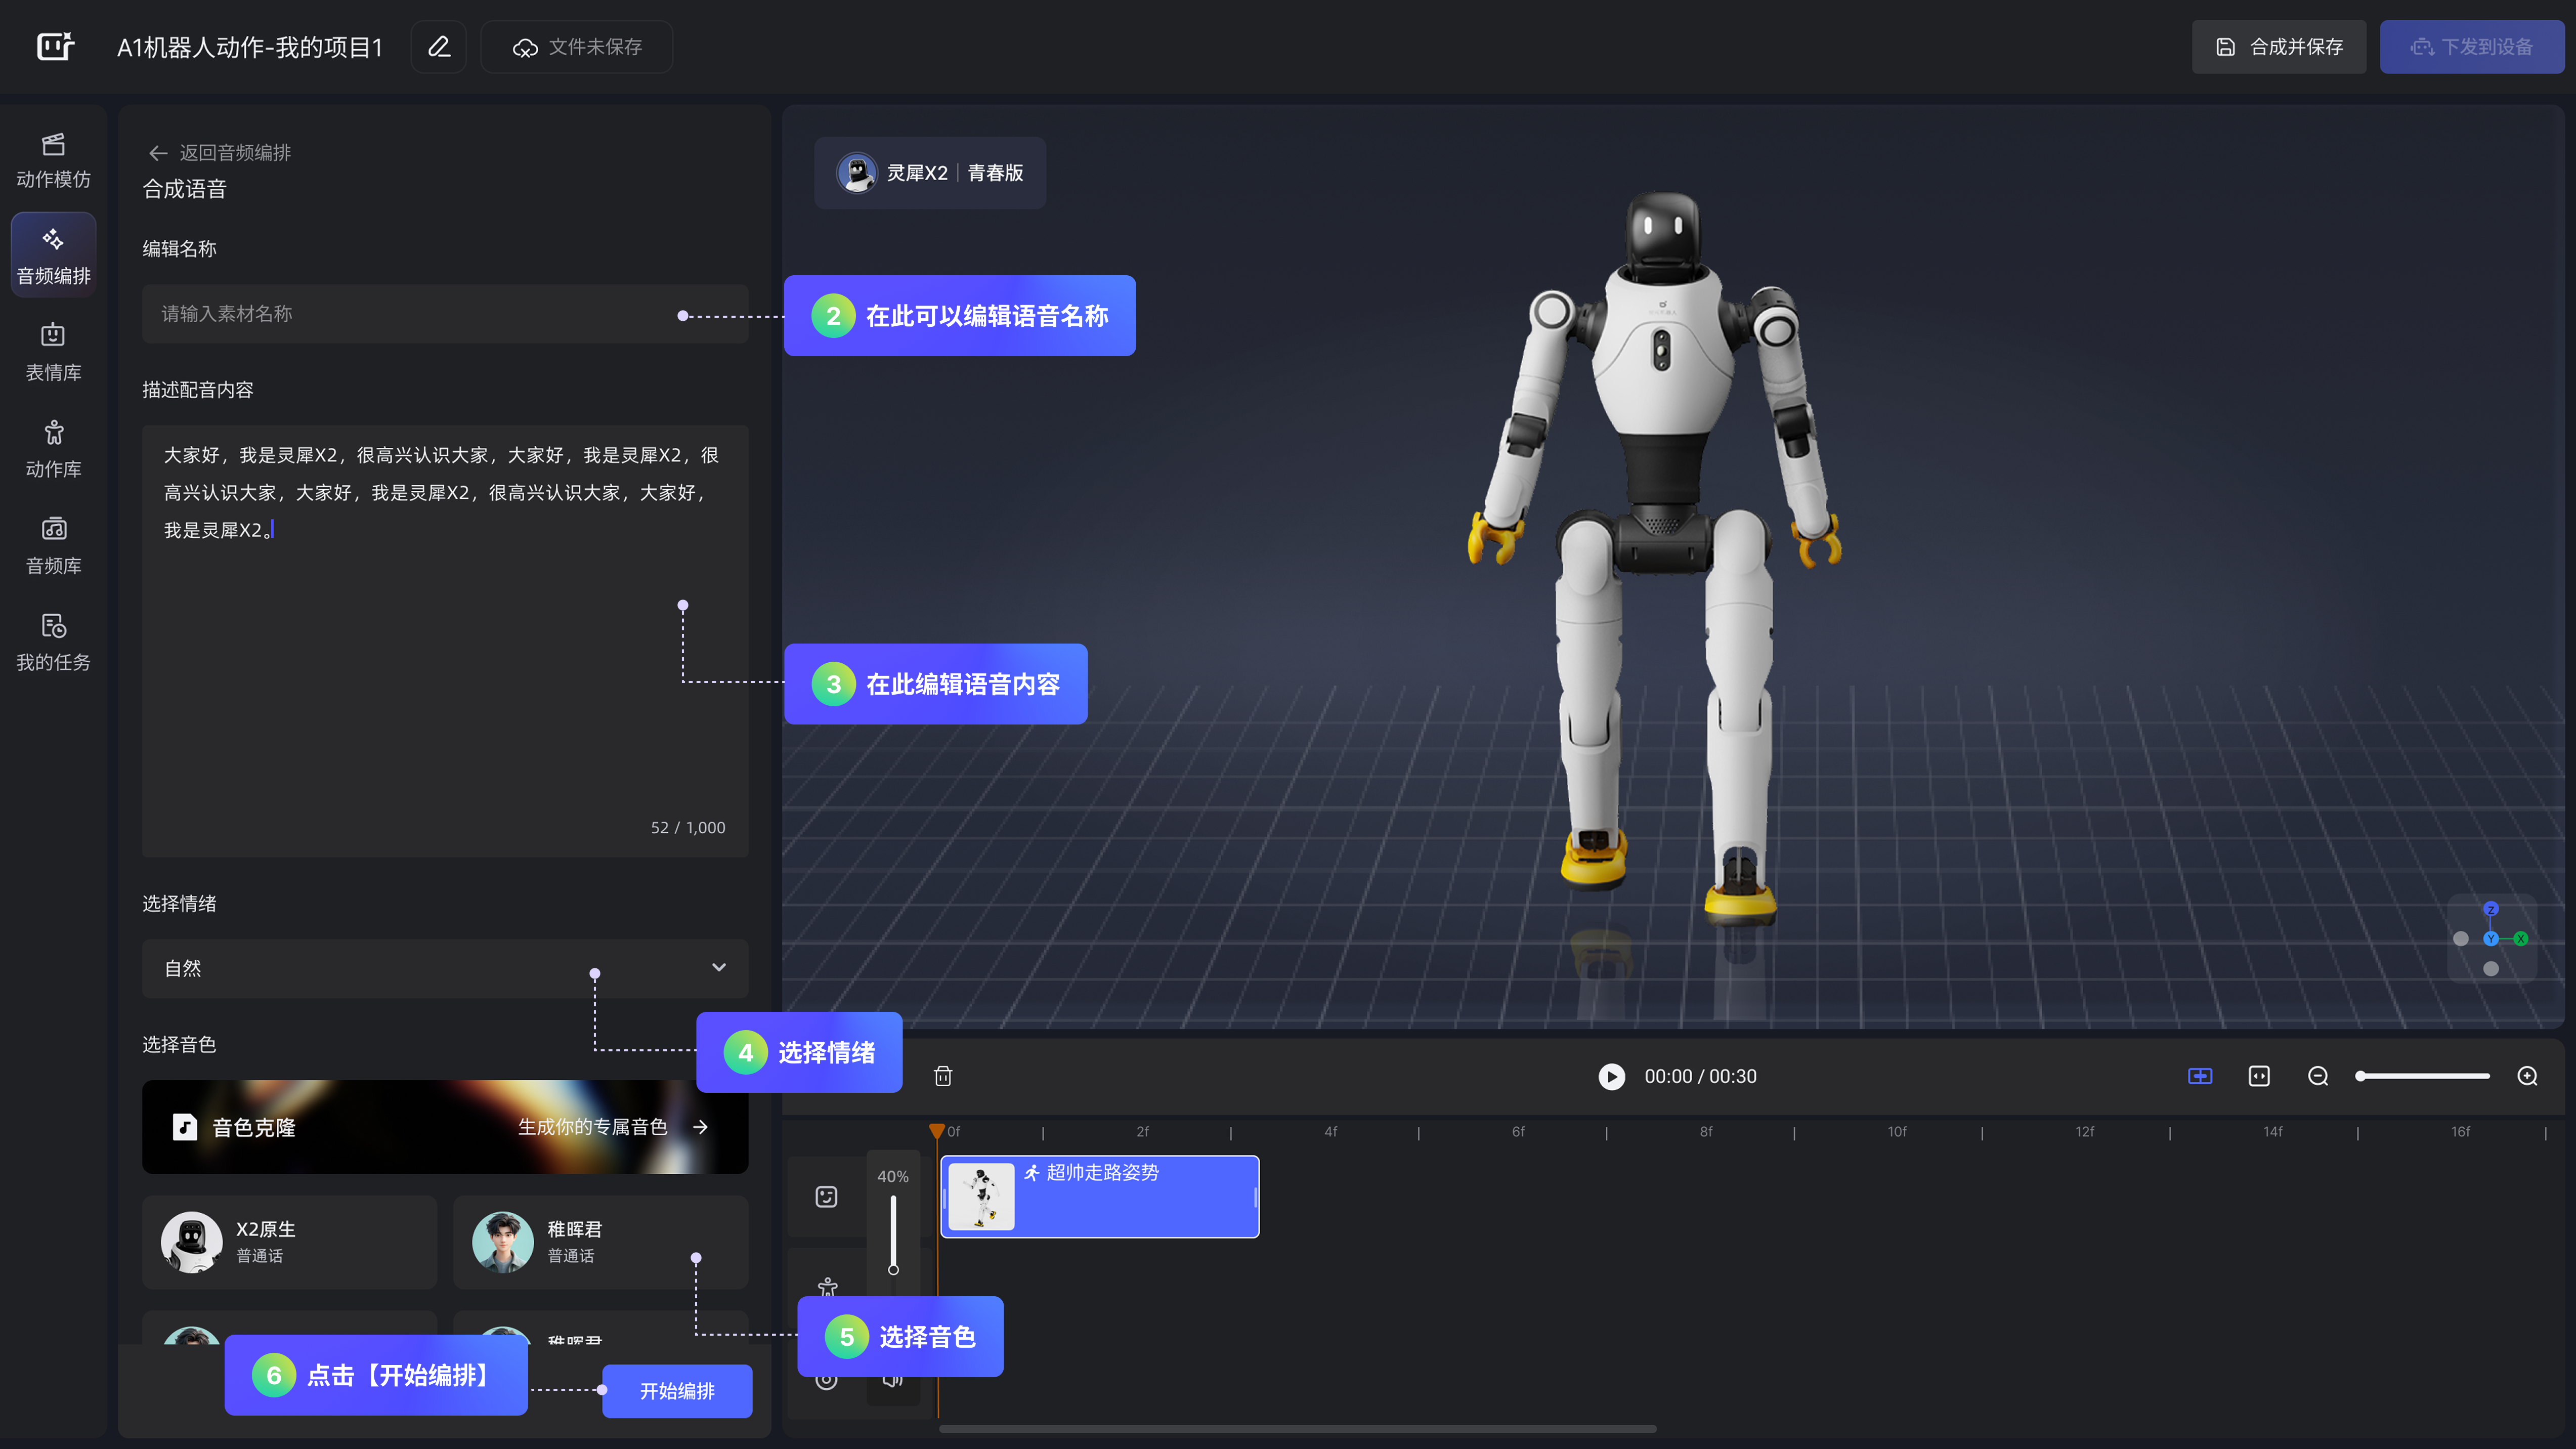Viewport: 2576px width, 1449px height.
Task: Click the zoom out magnifier on the timeline
Action: 2318,1076
